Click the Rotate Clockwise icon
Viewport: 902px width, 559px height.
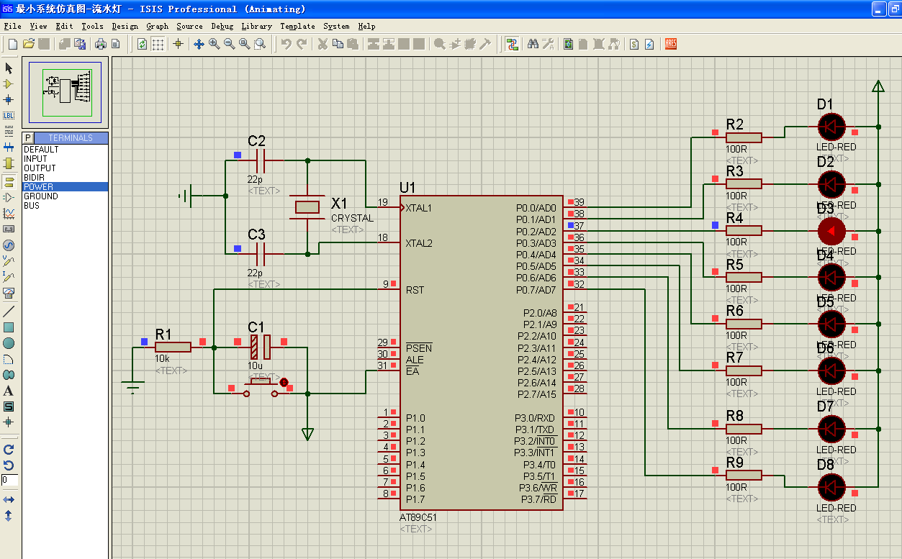pos(9,449)
